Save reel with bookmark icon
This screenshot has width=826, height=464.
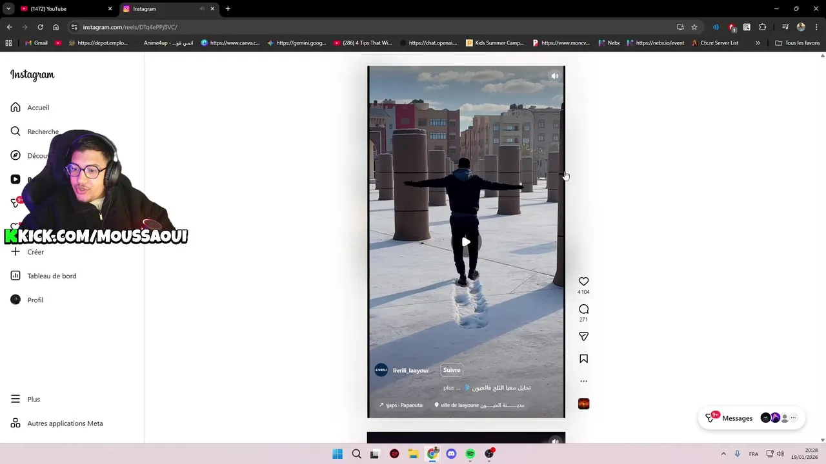pyautogui.click(x=583, y=359)
